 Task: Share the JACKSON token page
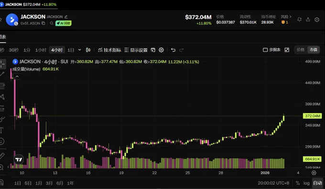pos(308,20)
